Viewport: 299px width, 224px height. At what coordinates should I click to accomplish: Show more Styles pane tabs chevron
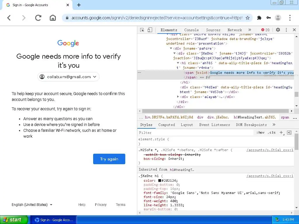(x=274, y=125)
